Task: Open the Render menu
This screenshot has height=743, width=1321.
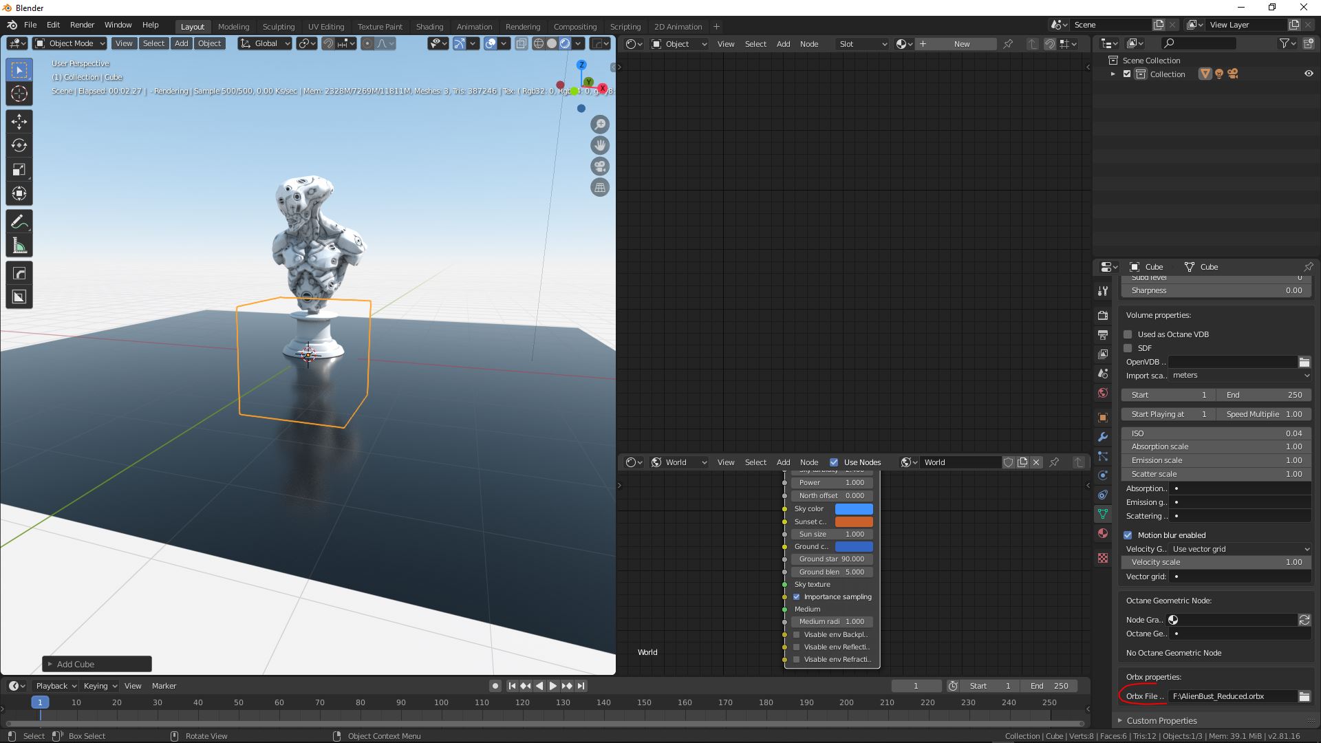Action: click(82, 25)
